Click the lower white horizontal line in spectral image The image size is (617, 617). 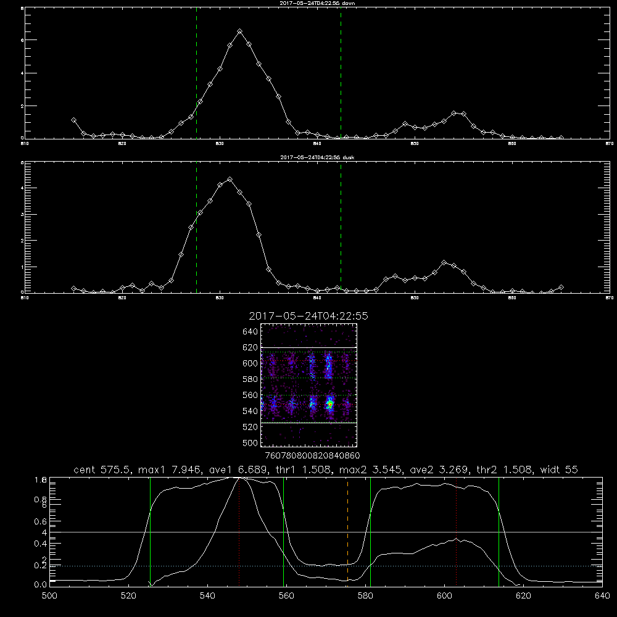[x=309, y=423]
